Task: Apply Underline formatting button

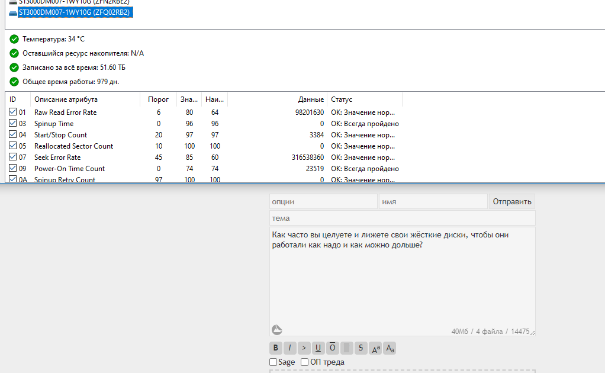Action: 318,348
